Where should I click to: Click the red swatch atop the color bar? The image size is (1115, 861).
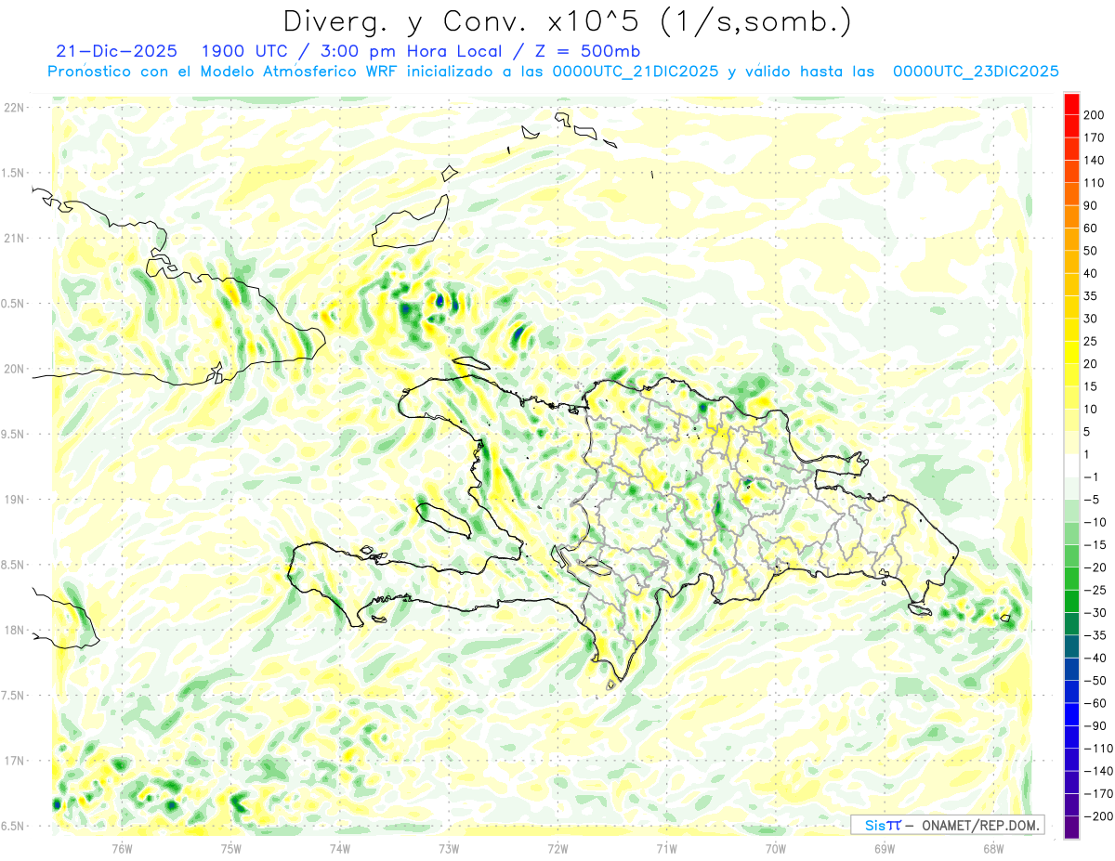coord(1071,103)
